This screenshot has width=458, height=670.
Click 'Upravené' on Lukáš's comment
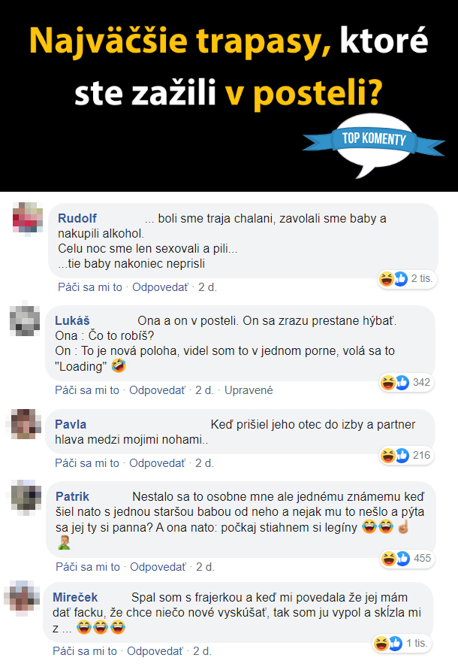pos(249,390)
